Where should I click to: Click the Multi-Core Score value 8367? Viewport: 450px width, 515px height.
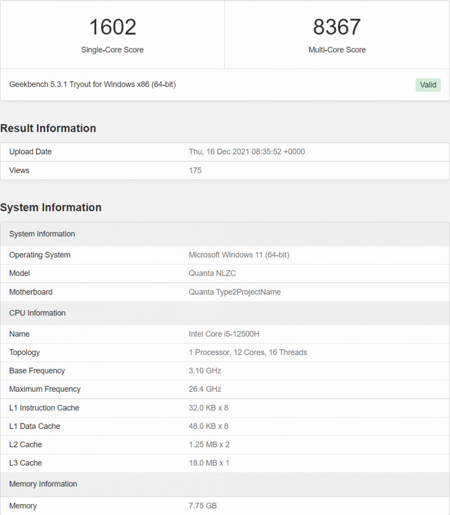point(337,27)
